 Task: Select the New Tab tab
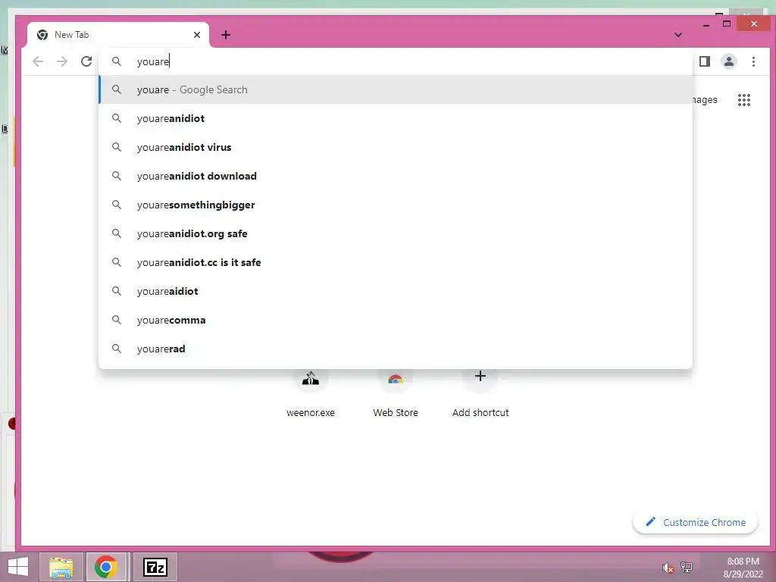pyautogui.click(x=118, y=35)
